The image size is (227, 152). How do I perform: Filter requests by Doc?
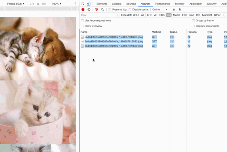pos(192,15)
